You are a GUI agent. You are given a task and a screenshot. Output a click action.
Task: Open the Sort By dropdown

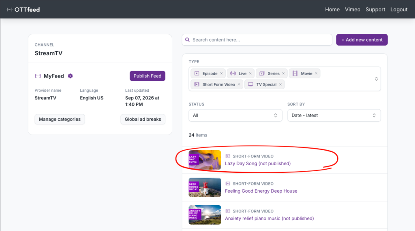[x=334, y=115]
